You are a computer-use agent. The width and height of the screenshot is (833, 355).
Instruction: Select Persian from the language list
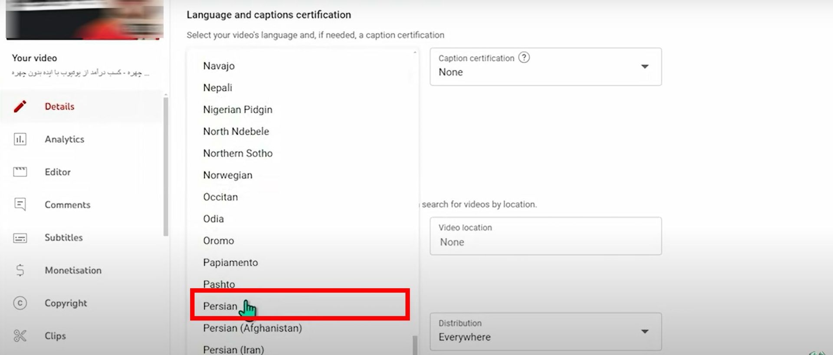pyautogui.click(x=220, y=306)
